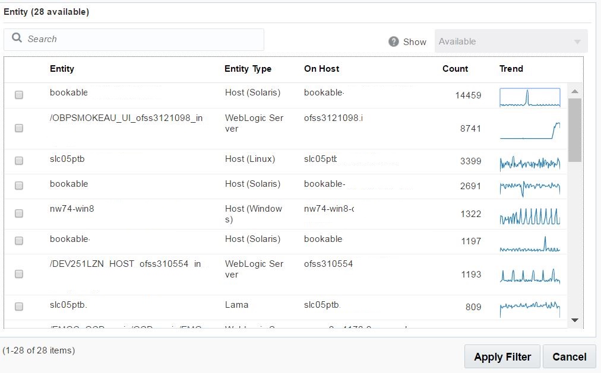This screenshot has width=601, height=373.
Task: Click into the Search entity field
Action: [x=134, y=39]
